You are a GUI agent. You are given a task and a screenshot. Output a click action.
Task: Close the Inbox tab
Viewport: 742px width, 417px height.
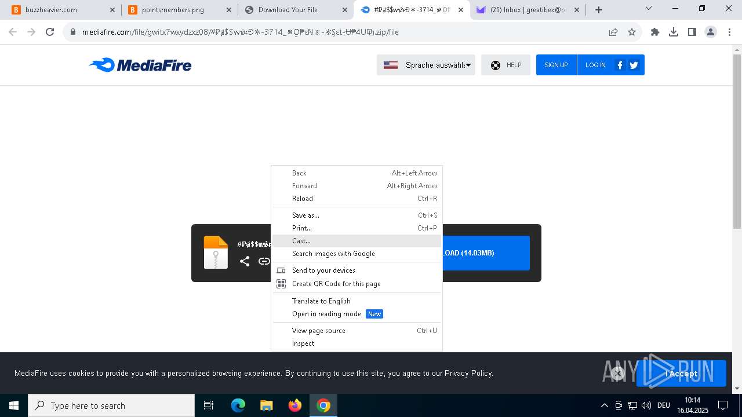coord(577,10)
